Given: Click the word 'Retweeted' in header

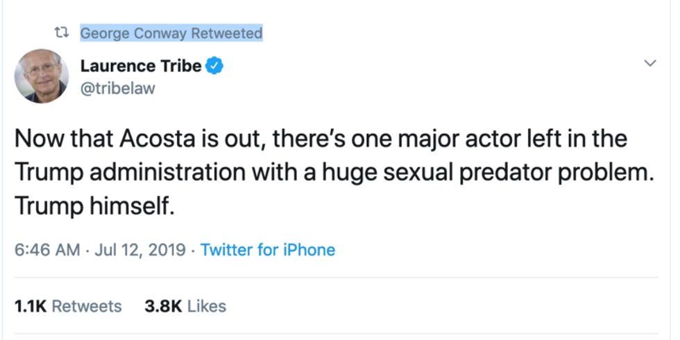Looking at the screenshot, I should click(x=227, y=33).
